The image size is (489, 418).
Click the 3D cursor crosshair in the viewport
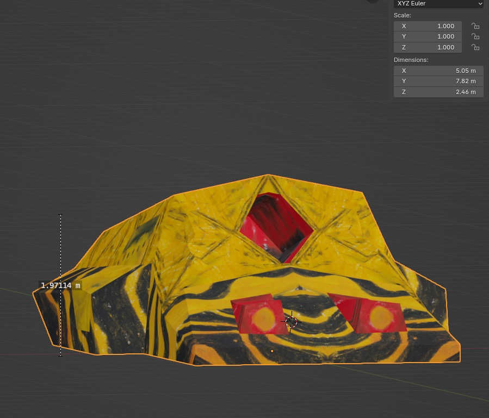pos(291,321)
